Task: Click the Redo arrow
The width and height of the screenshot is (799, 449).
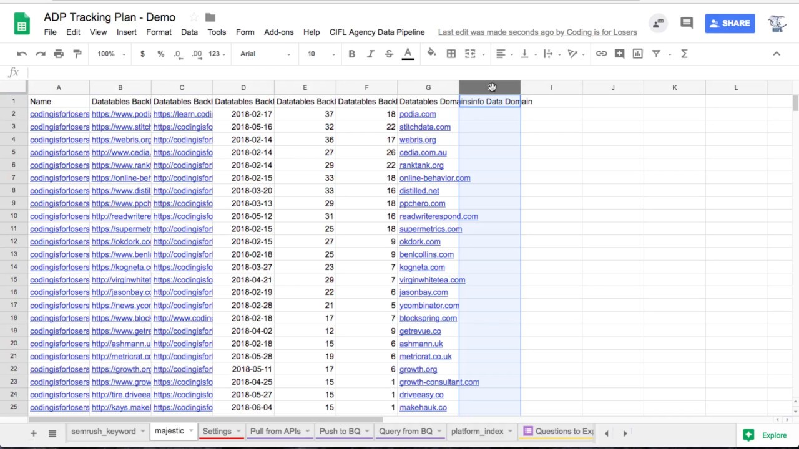Action: (x=40, y=54)
